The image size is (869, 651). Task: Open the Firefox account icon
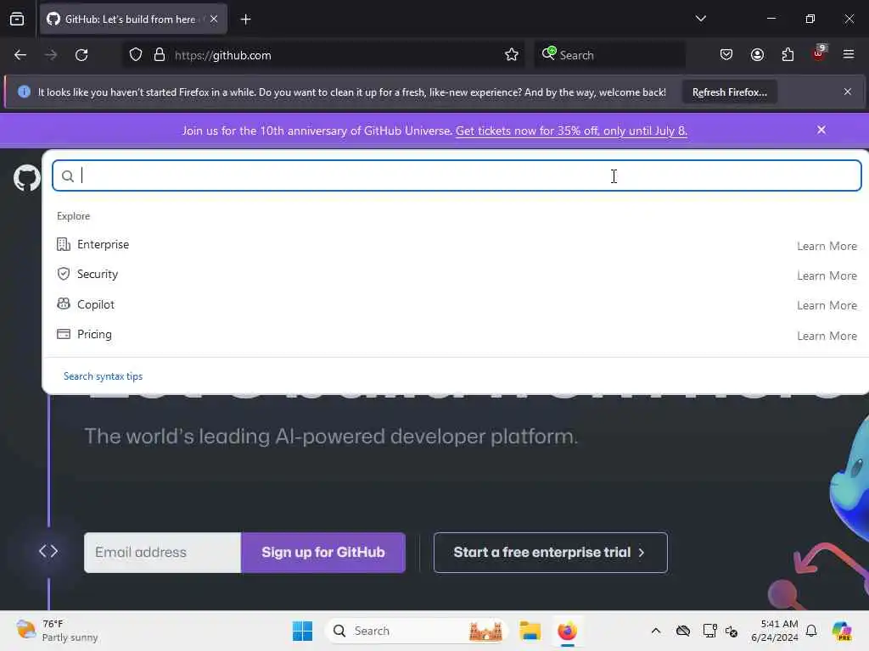click(757, 55)
